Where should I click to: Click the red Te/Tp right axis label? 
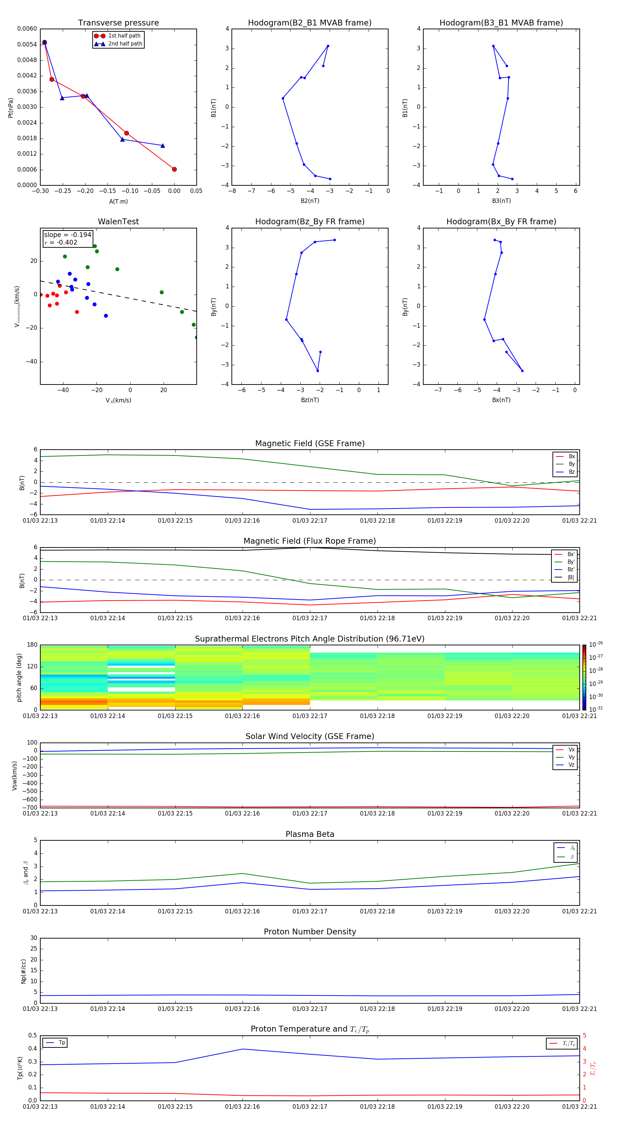coord(593,1068)
